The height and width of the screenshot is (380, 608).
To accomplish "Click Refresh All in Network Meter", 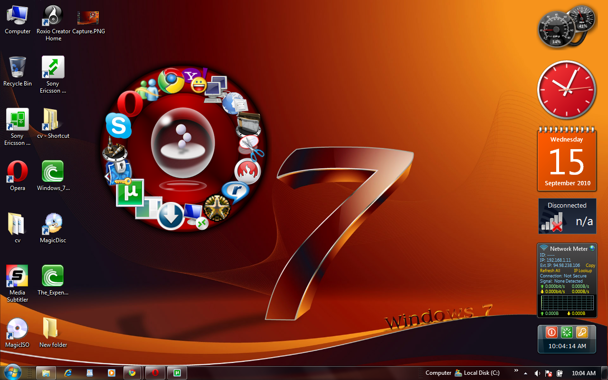I will [550, 271].
